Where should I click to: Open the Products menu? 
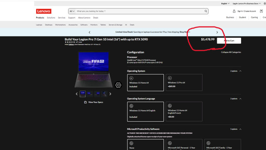pyautogui.click(x=40, y=17)
